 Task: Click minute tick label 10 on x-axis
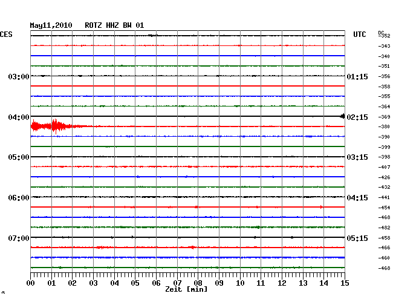(x=240, y=283)
